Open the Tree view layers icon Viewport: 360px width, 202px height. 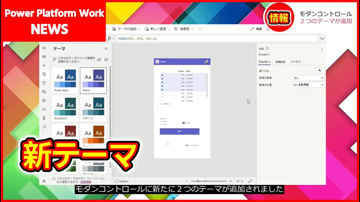click(44, 57)
